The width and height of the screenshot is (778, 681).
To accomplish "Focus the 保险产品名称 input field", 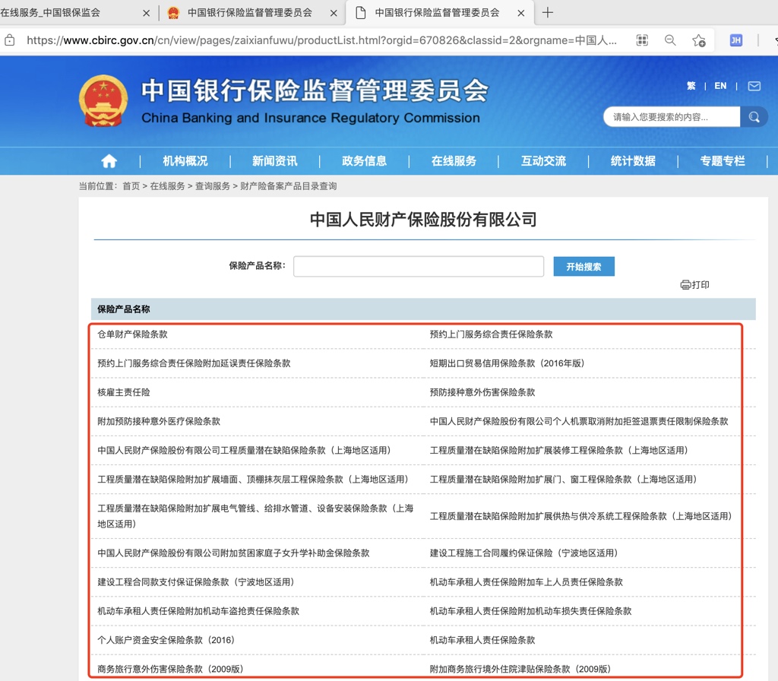I will (419, 267).
